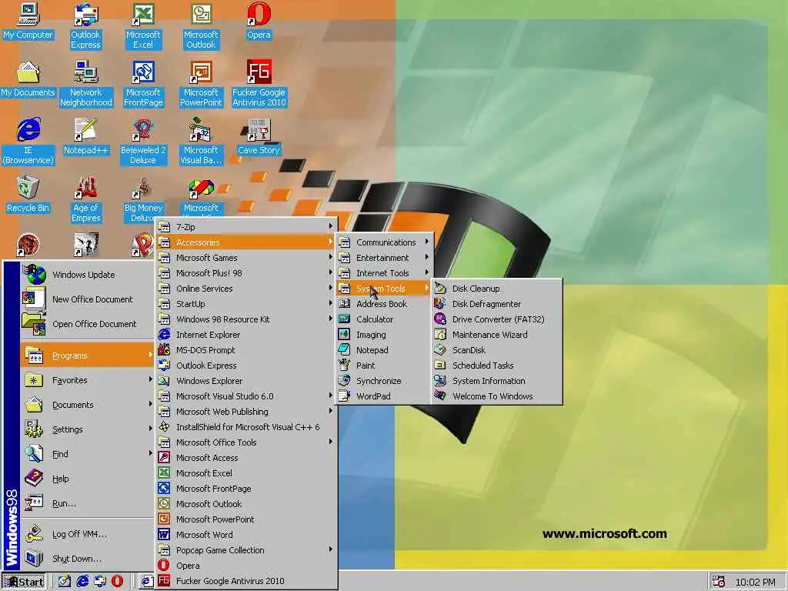The height and width of the screenshot is (591, 788).
Task: Launch Welcome To Windows
Action: point(496,396)
